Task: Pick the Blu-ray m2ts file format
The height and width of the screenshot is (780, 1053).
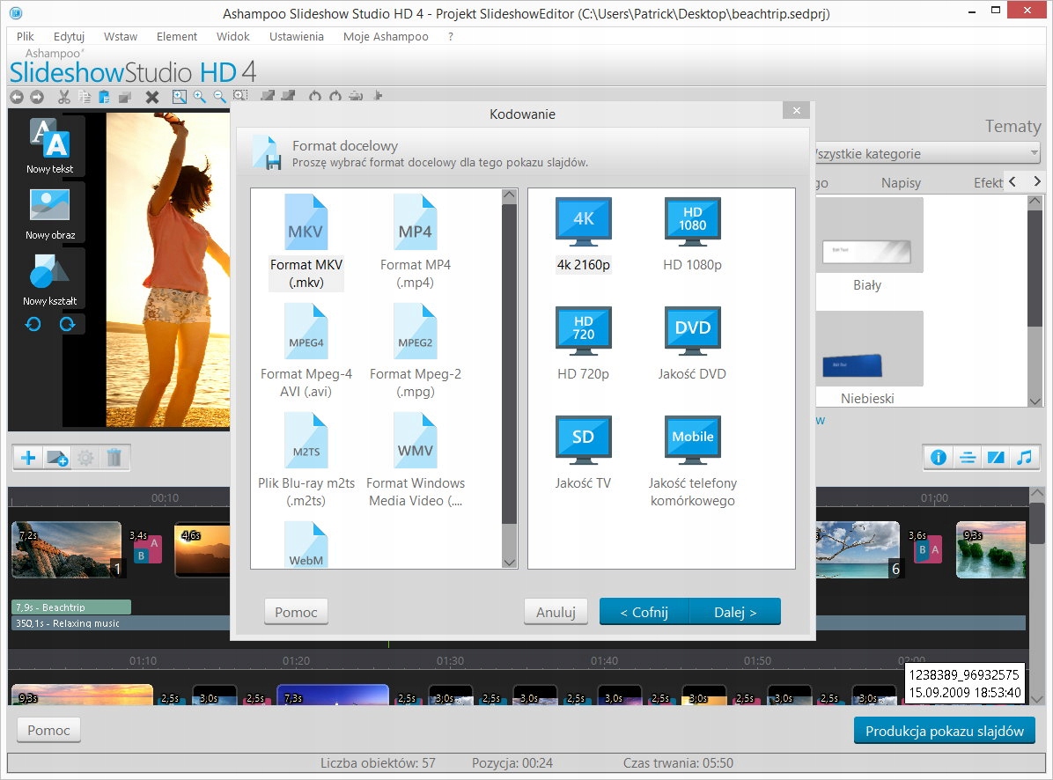Action: (306, 441)
